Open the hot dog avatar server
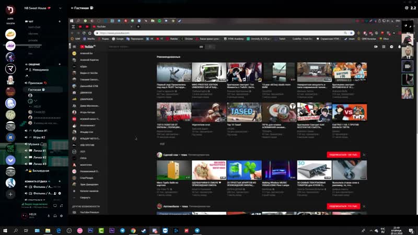The image size is (418, 235). [x=10, y=34]
